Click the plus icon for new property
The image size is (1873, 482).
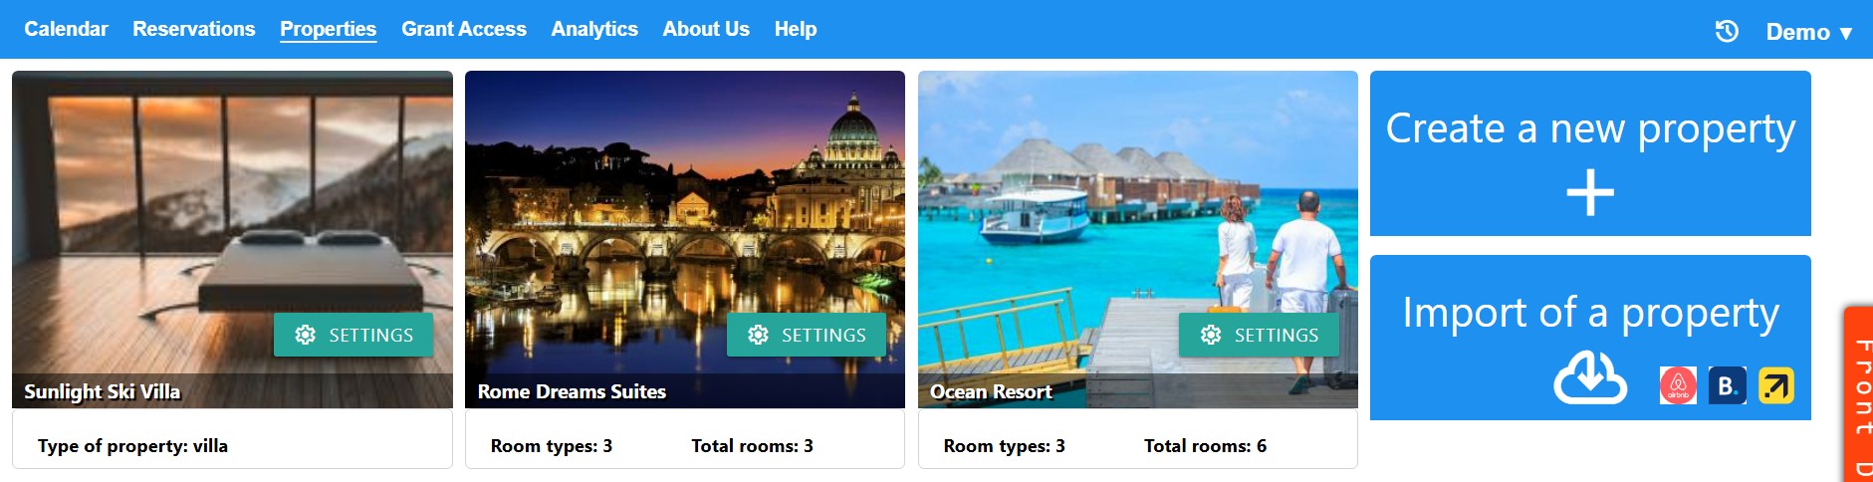[1590, 192]
